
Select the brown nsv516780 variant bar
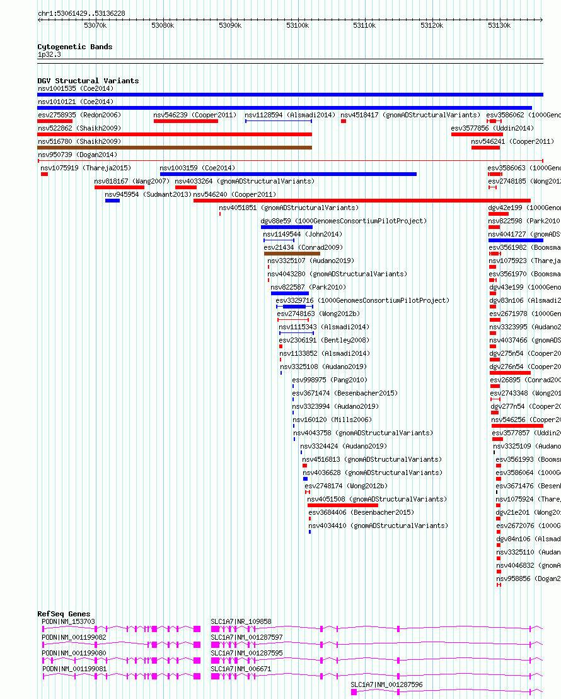(175, 148)
